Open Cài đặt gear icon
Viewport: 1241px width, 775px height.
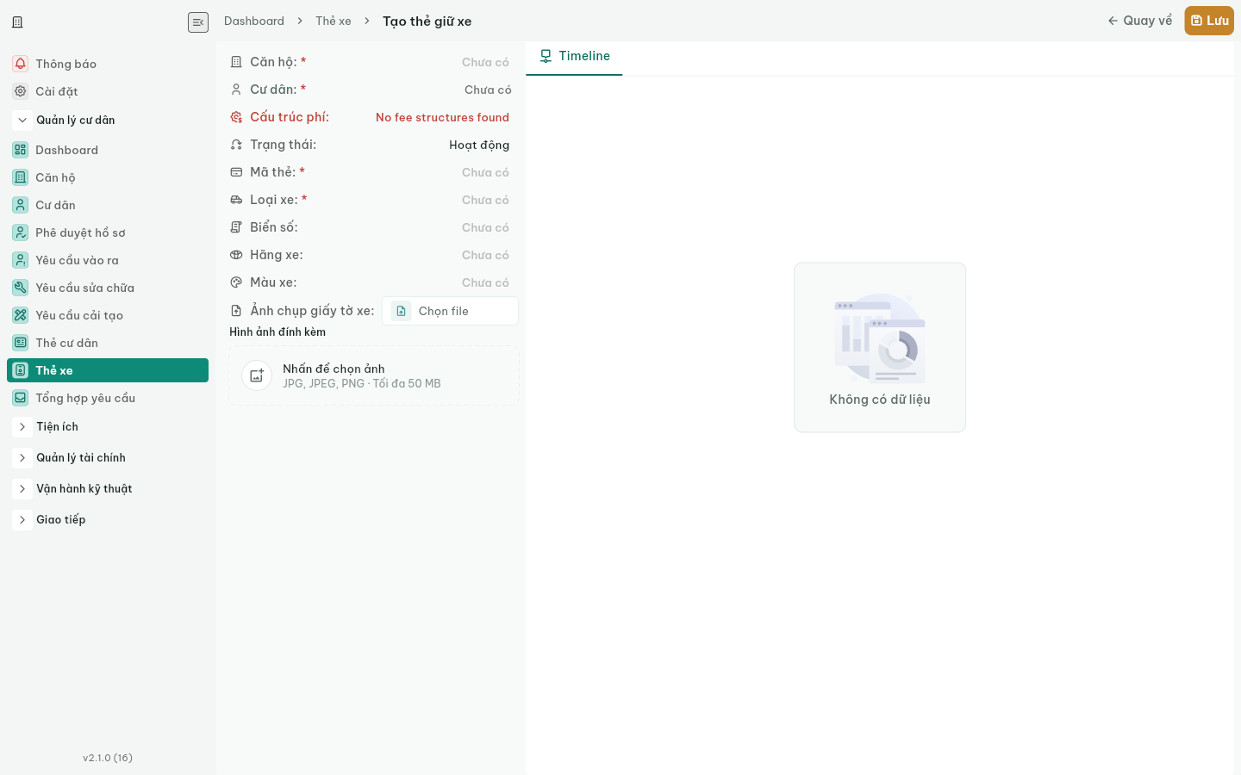pos(21,91)
